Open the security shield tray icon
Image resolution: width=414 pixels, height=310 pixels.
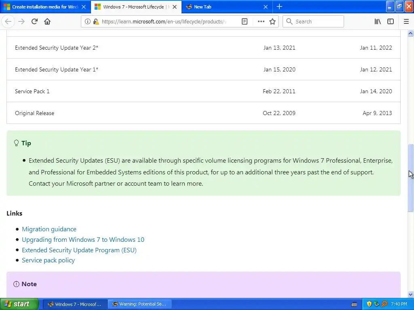click(x=369, y=304)
